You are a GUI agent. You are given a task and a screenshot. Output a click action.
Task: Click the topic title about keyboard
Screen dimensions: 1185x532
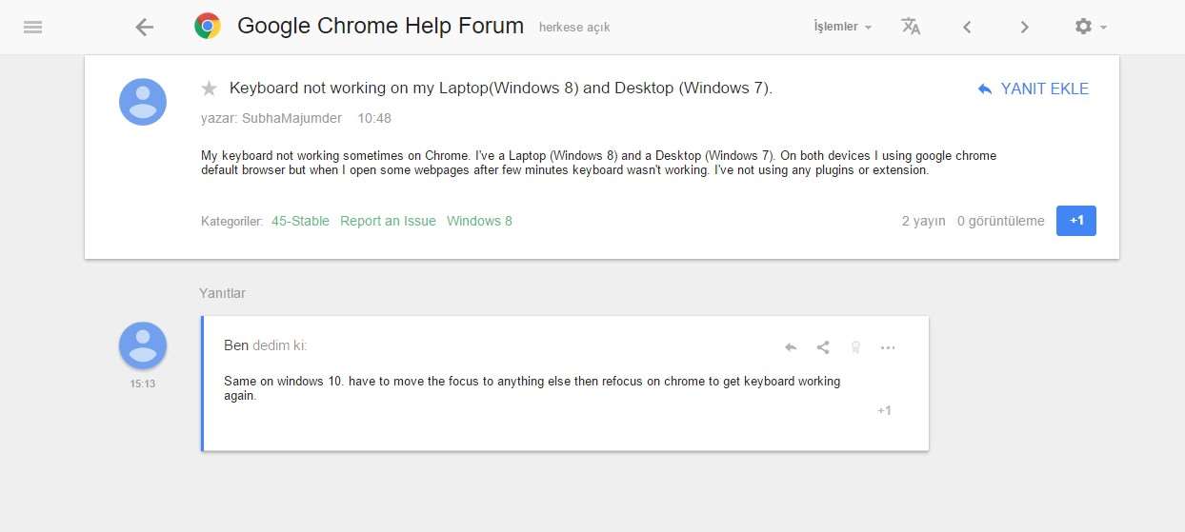click(x=501, y=89)
